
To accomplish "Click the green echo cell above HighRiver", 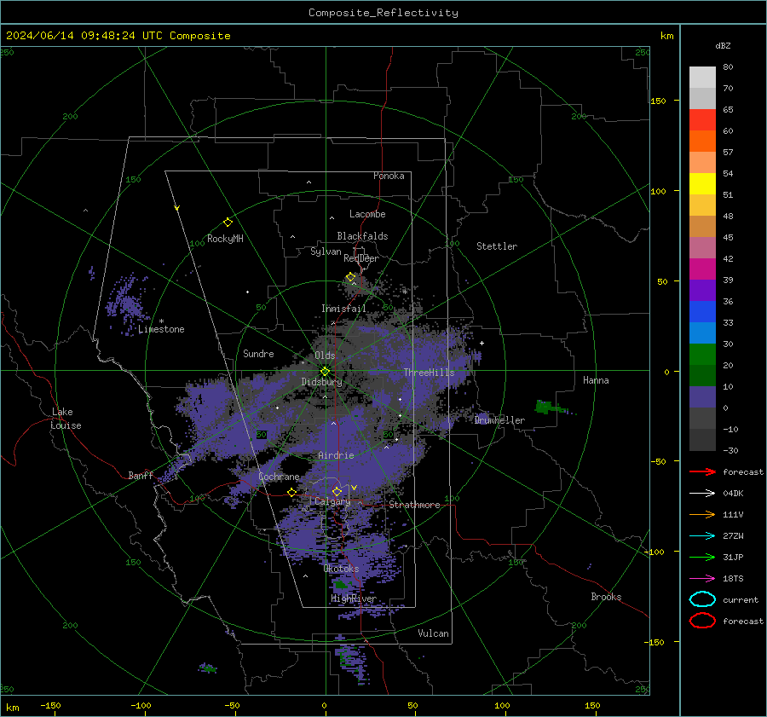I will [x=341, y=584].
